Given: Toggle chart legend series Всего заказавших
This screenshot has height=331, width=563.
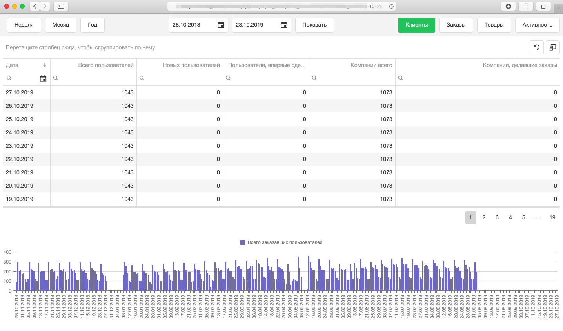Looking at the screenshot, I should click(281, 242).
